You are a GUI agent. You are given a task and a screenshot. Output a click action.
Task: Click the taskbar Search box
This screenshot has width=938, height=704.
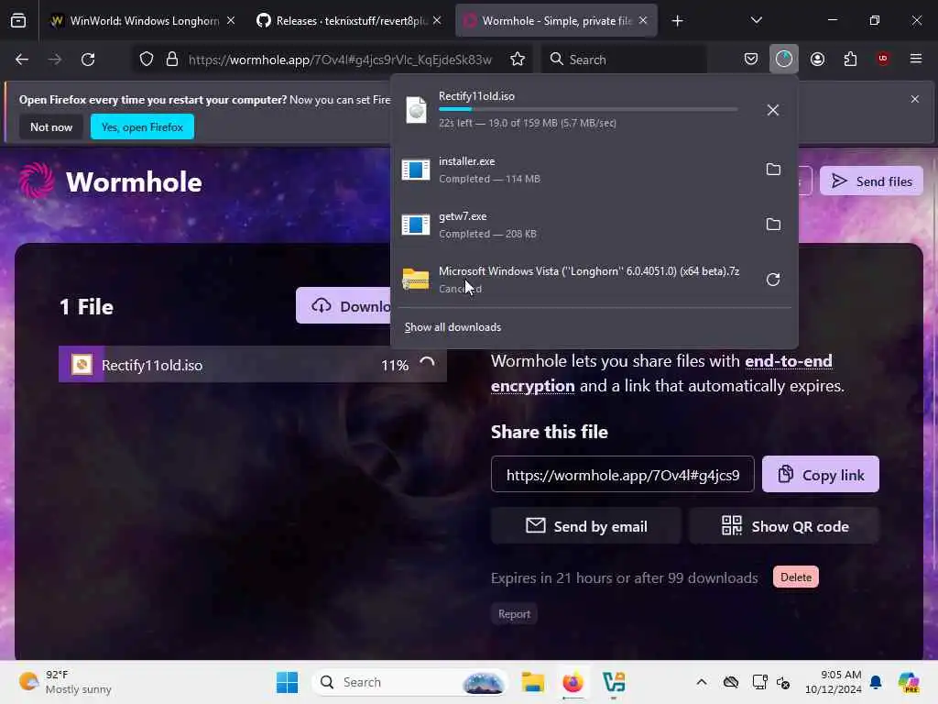pyautogui.click(x=409, y=682)
